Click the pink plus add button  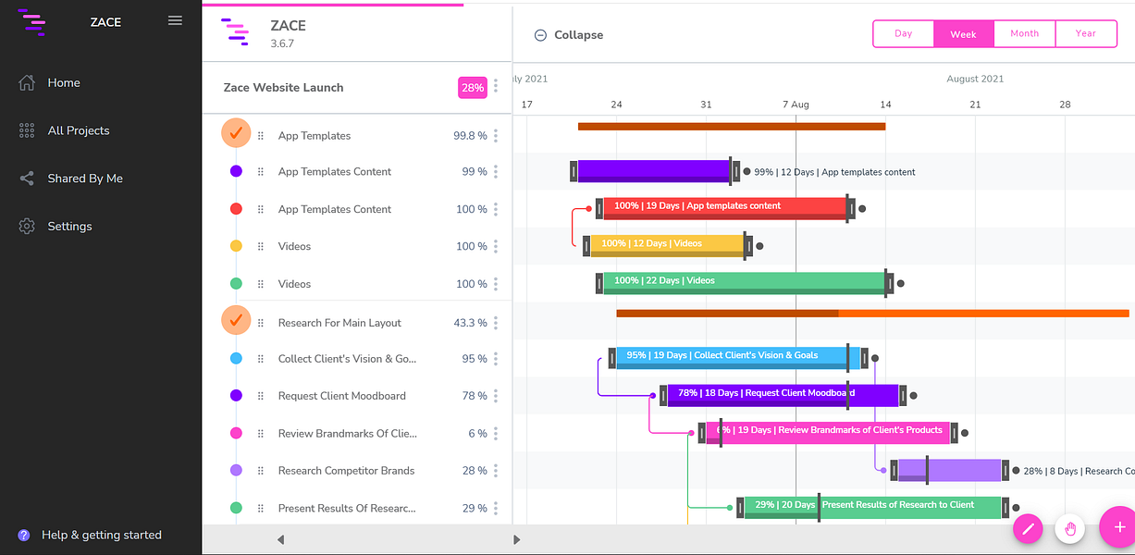point(1117,527)
